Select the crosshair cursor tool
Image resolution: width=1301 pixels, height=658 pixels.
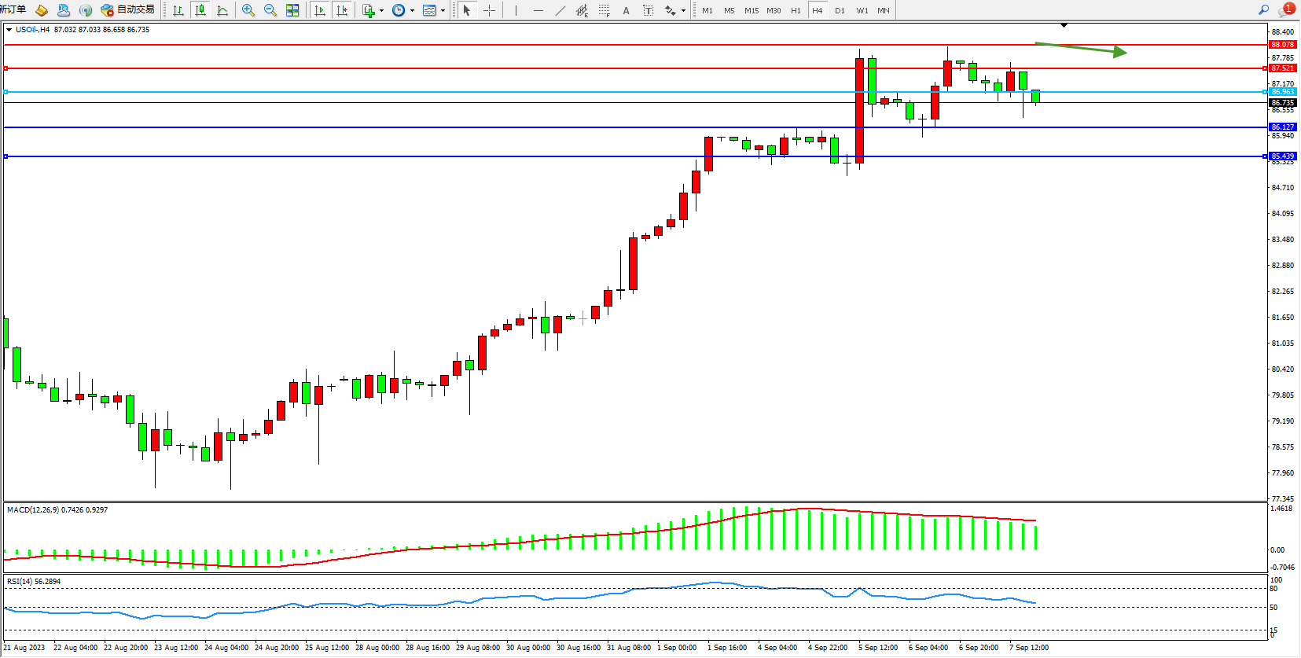pos(489,10)
